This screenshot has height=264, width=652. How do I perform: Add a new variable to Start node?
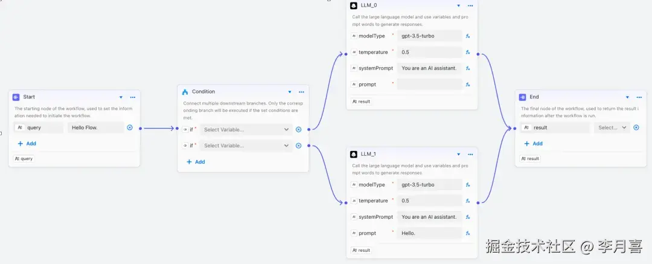coord(27,144)
